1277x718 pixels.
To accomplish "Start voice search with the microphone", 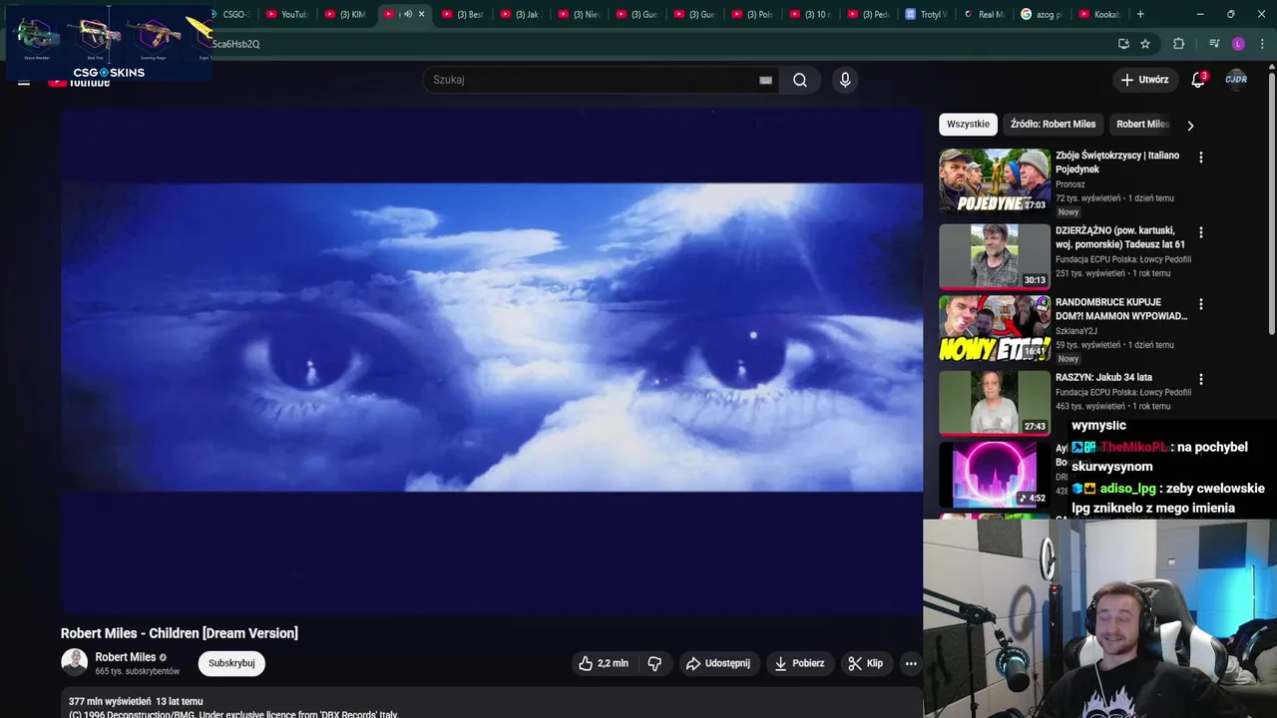I will (845, 80).
